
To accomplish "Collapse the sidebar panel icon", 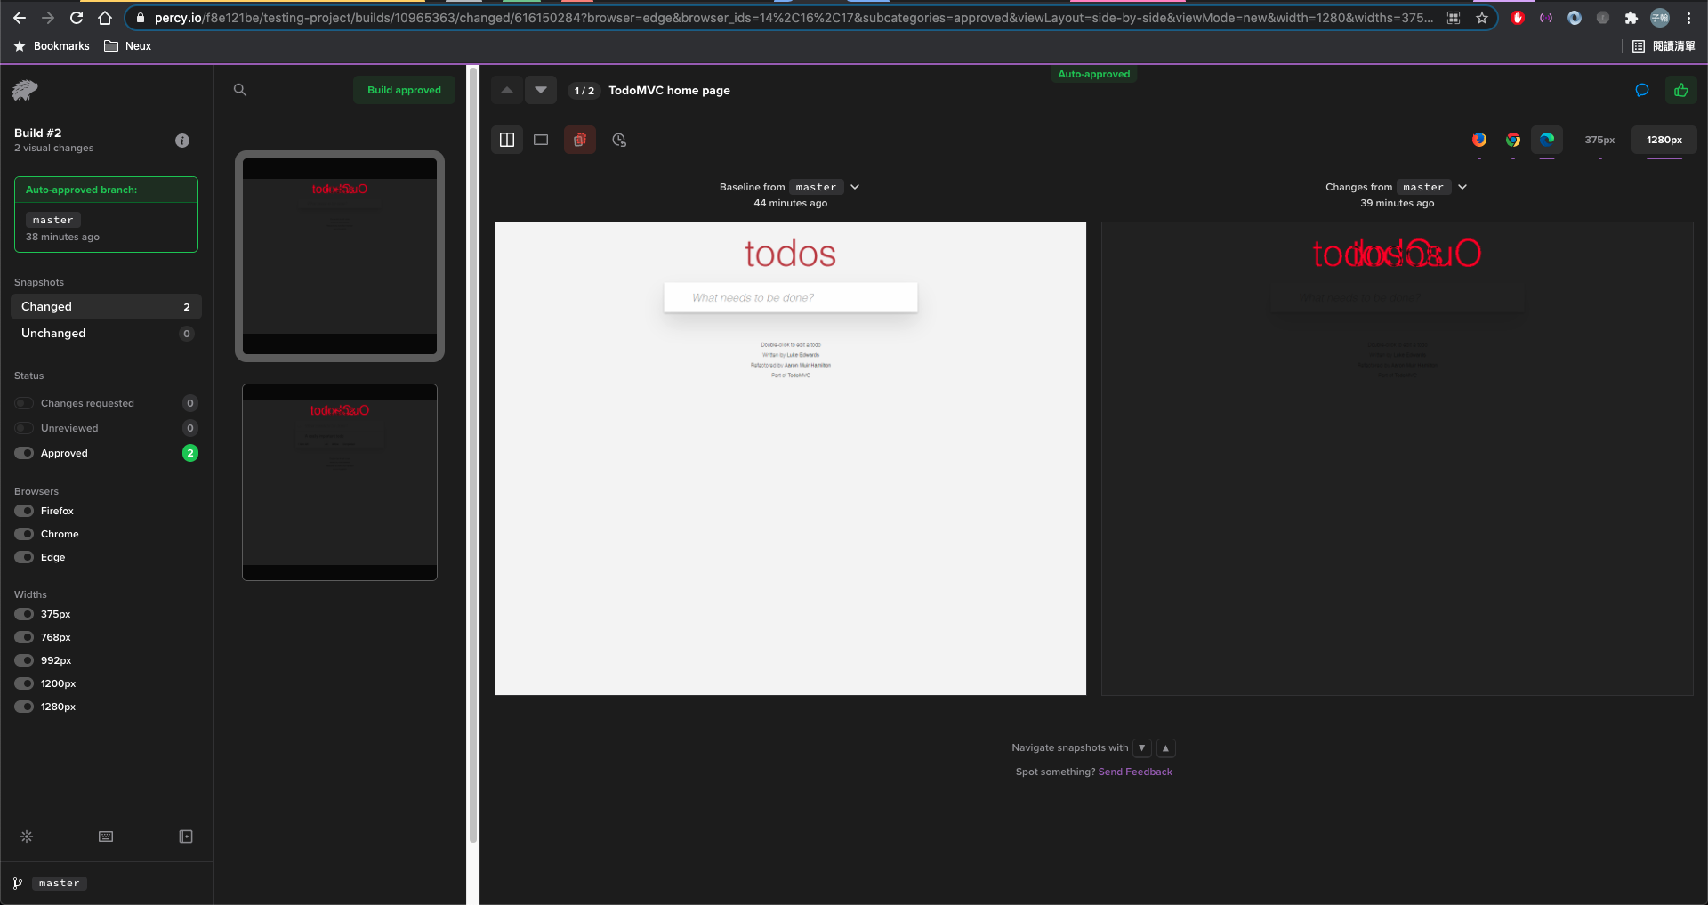I will pyautogui.click(x=186, y=836).
